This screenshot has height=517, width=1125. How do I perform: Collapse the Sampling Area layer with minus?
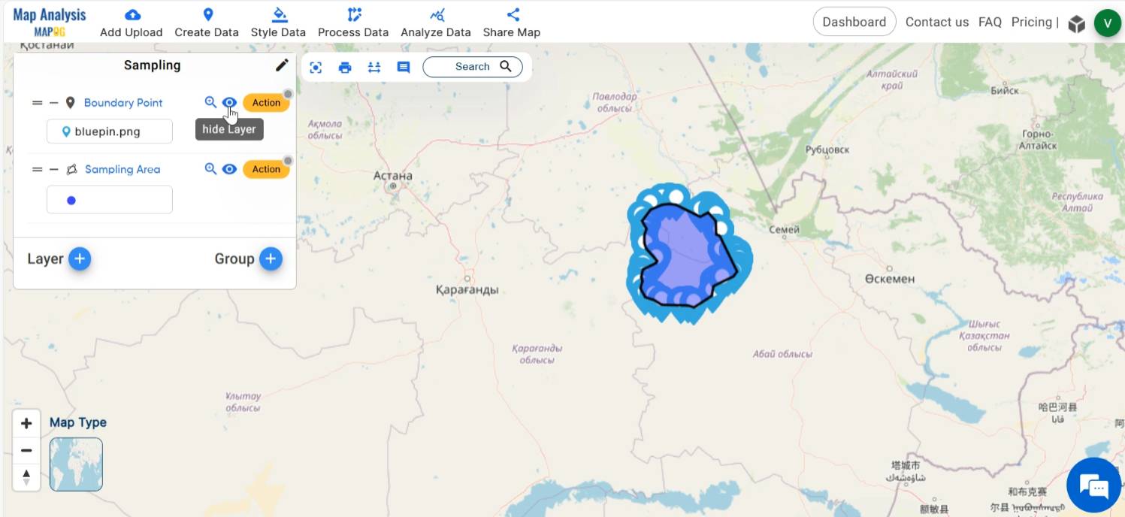(x=53, y=170)
